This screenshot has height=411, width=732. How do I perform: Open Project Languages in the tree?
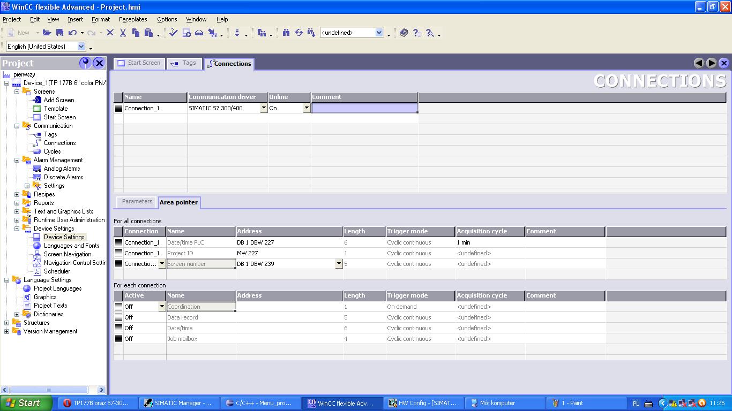(57, 288)
